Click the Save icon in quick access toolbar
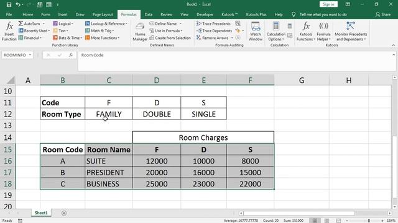The image size is (398, 223). click(x=9, y=4)
